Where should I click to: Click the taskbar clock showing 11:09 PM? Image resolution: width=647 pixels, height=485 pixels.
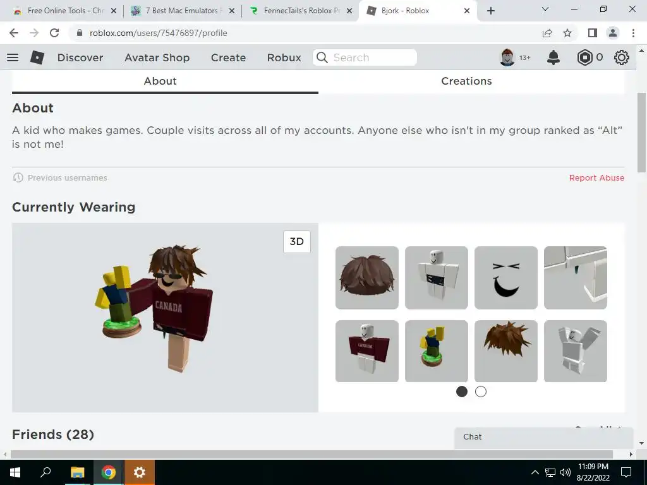tap(593, 472)
